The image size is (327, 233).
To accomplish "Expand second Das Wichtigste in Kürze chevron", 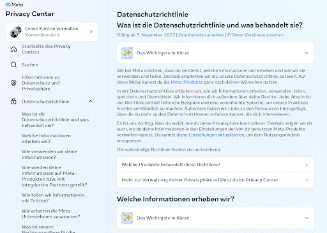I will tap(307, 218).
